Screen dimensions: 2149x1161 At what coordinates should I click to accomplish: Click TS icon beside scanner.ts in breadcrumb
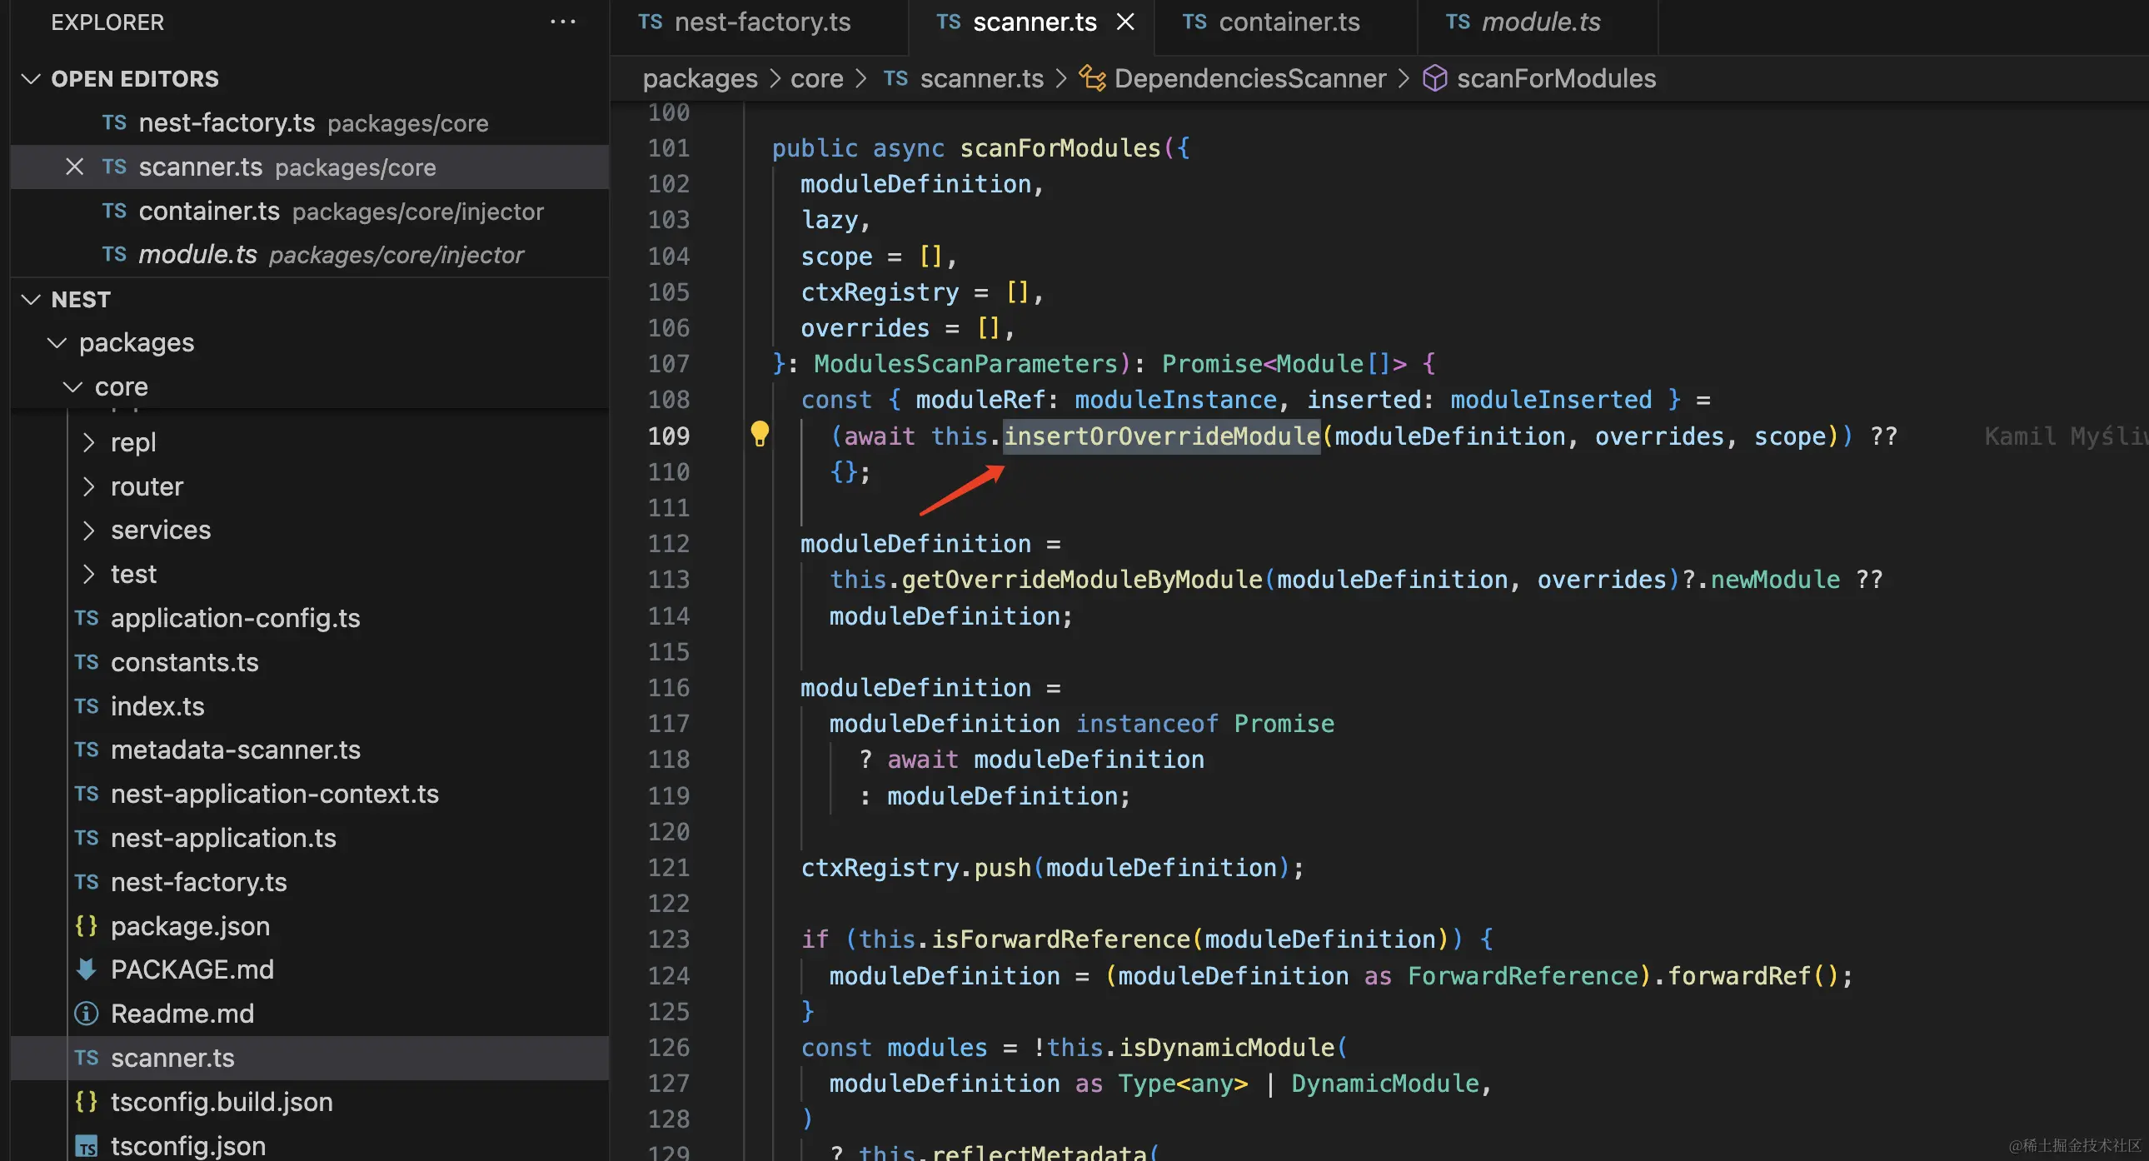point(895,78)
